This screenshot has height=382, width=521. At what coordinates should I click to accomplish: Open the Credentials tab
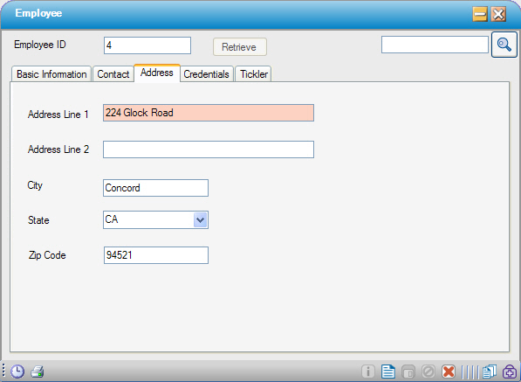point(206,74)
